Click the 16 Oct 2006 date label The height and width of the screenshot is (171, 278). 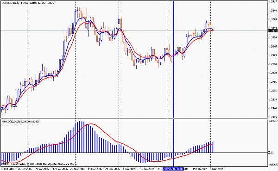point(7,169)
